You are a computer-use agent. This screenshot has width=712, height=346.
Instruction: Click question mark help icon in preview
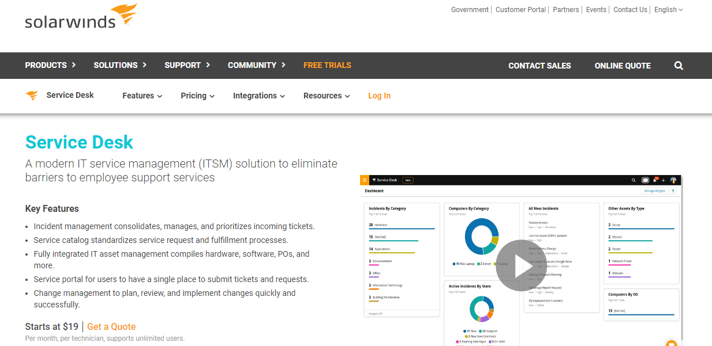[x=672, y=191]
